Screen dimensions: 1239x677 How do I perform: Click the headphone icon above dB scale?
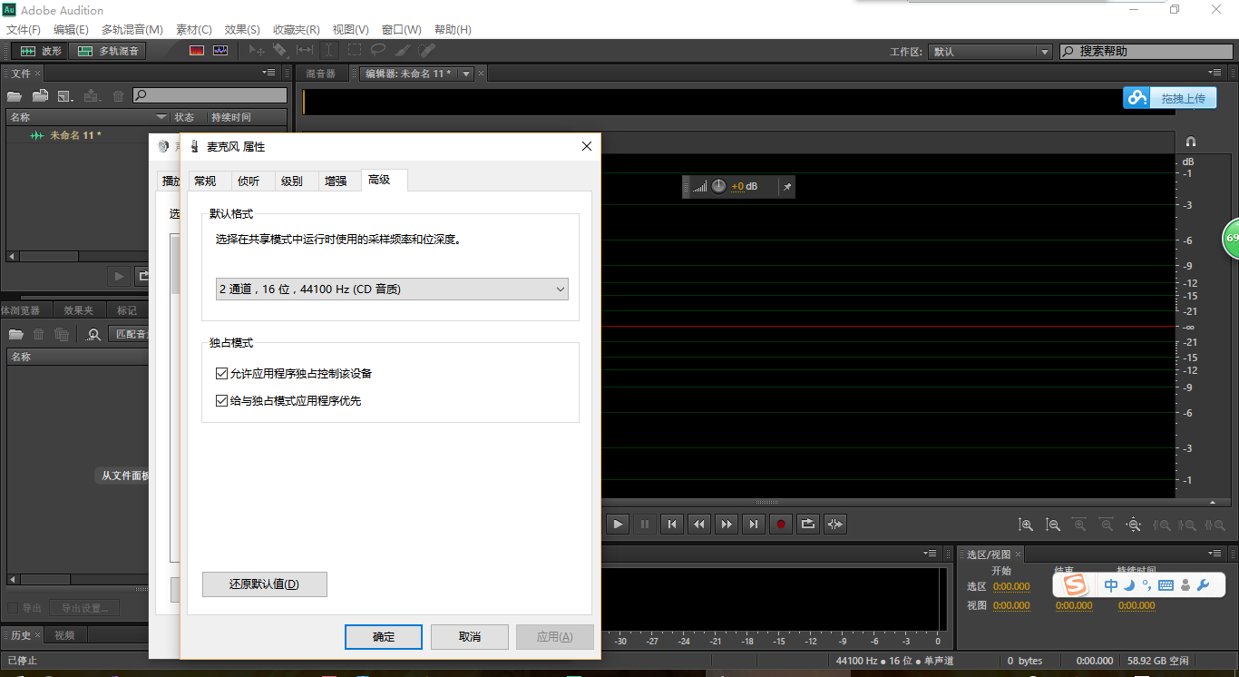(x=1191, y=142)
